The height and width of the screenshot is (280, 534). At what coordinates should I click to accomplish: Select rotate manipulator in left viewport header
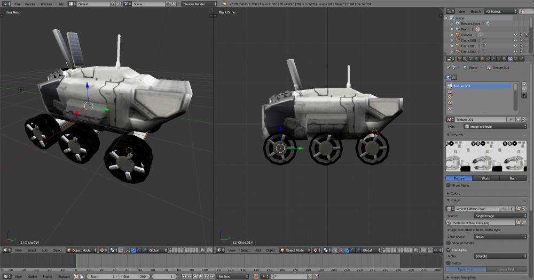tap(139, 250)
